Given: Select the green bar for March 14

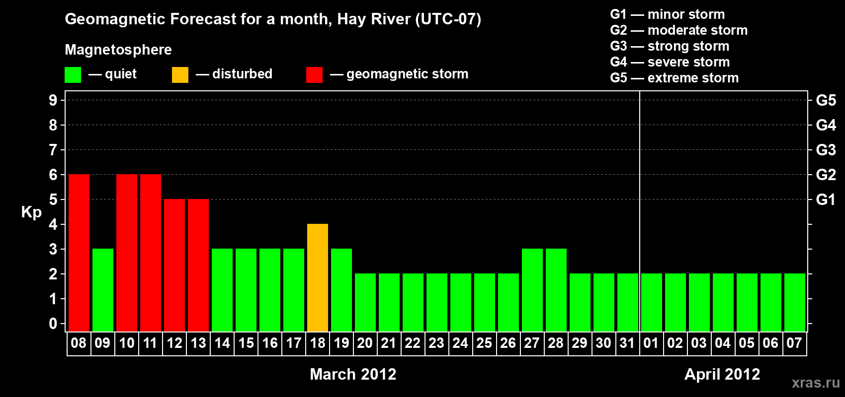Looking at the screenshot, I should pyautogui.click(x=222, y=290).
